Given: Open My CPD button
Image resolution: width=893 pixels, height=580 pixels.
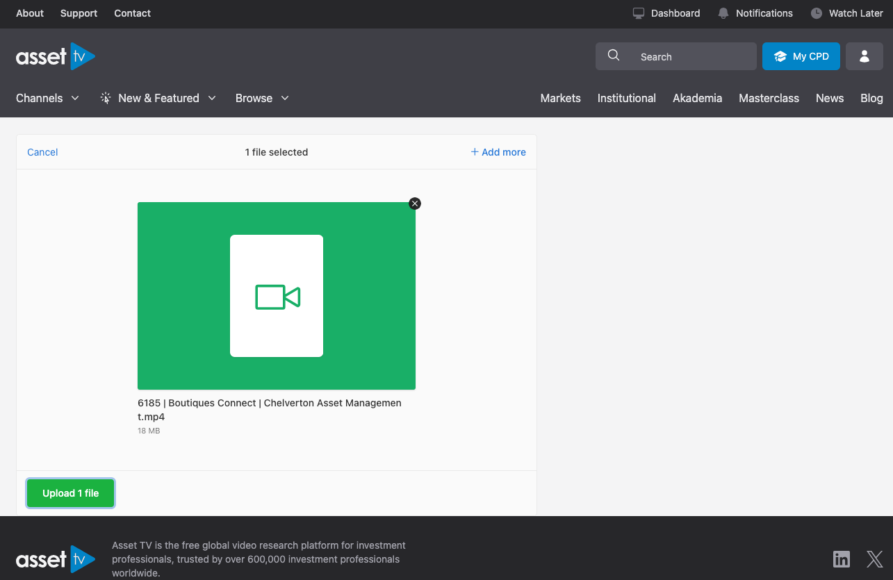Looking at the screenshot, I should tap(801, 56).
